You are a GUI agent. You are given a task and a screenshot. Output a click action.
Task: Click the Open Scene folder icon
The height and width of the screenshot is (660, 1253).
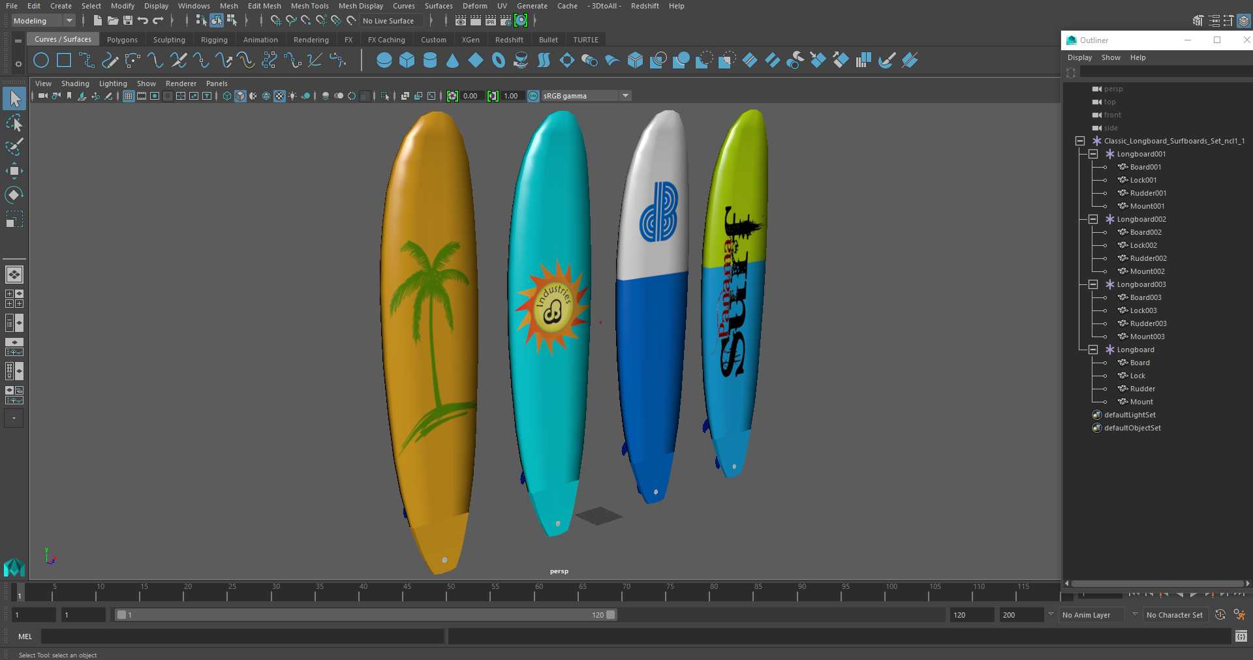(113, 21)
